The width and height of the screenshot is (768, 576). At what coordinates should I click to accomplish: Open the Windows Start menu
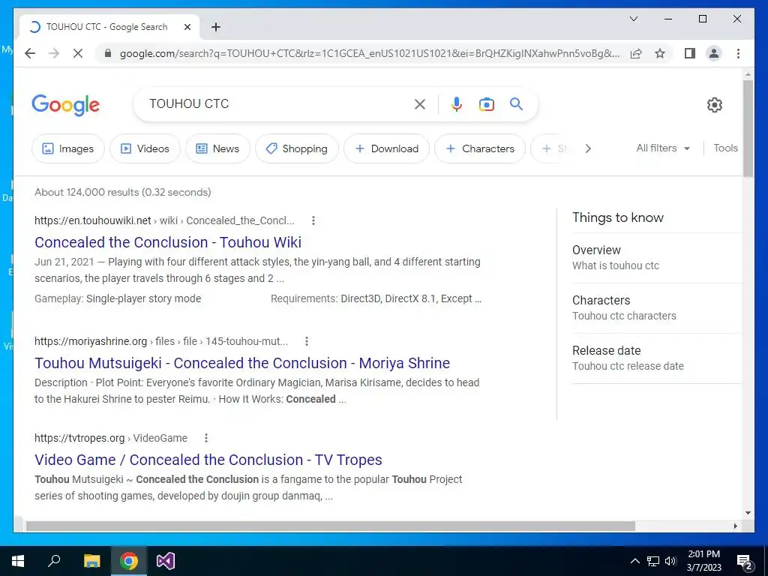(x=18, y=561)
